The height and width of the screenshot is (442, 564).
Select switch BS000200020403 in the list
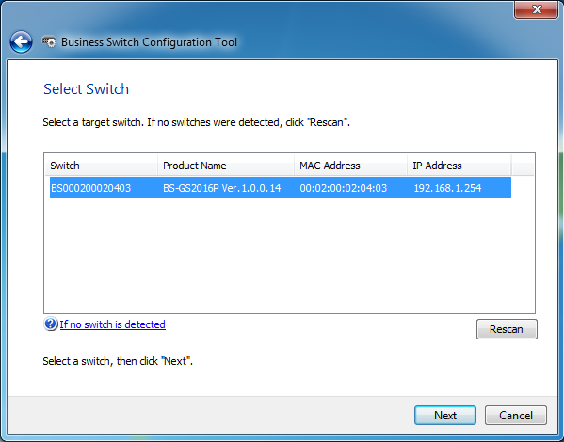tap(91, 188)
